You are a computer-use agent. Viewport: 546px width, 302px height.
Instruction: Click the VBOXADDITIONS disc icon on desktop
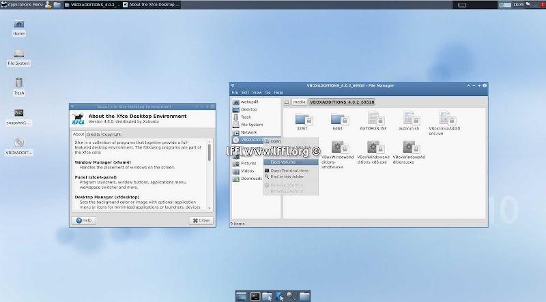tap(19, 142)
